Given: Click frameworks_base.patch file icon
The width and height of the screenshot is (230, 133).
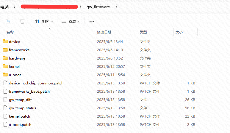Looking at the screenshot, I should [x=5, y=92].
